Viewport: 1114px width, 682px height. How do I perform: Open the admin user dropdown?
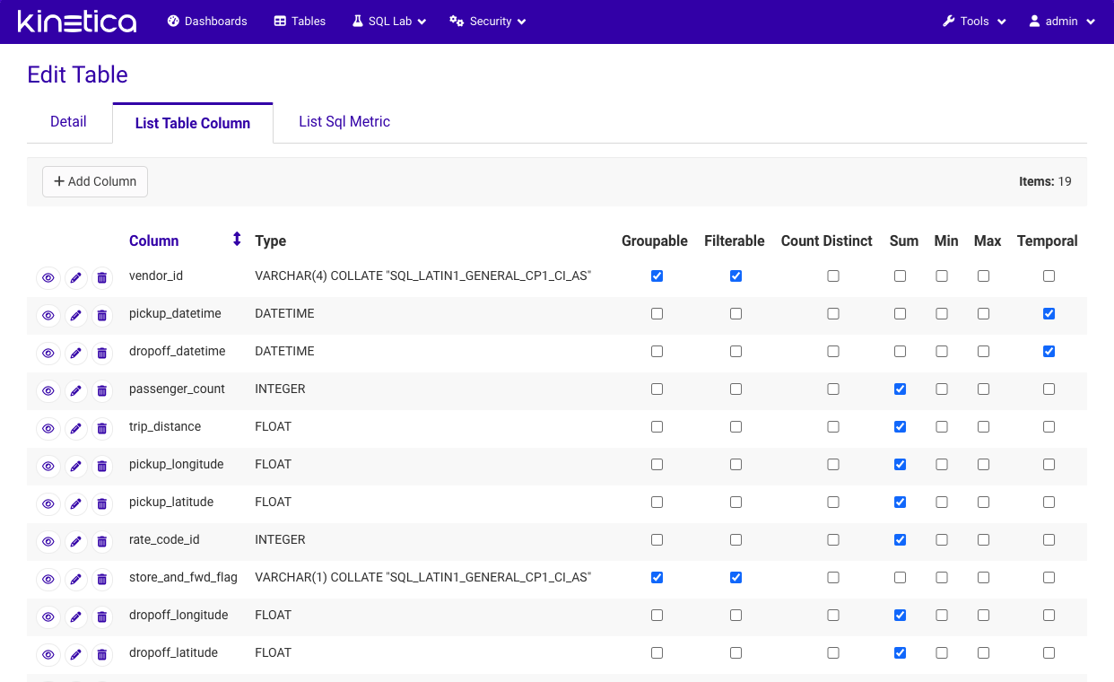[x=1062, y=22]
